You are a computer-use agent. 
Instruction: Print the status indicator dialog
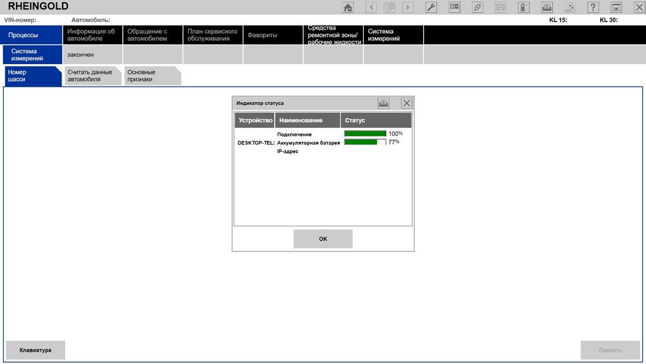coord(384,103)
